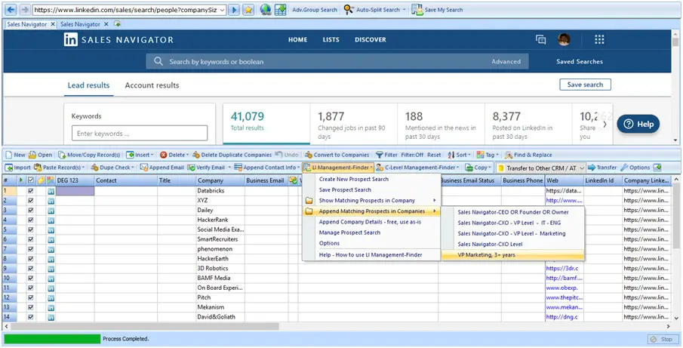The height and width of the screenshot is (348, 683).
Task: Uncheck the Databricks row checkbox
Action: click(x=30, y=191)
